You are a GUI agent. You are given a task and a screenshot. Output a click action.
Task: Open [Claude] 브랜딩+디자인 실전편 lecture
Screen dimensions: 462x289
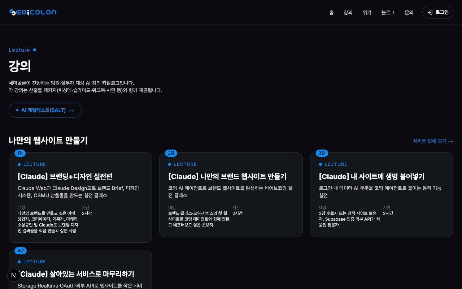click(x=65, y=177)
